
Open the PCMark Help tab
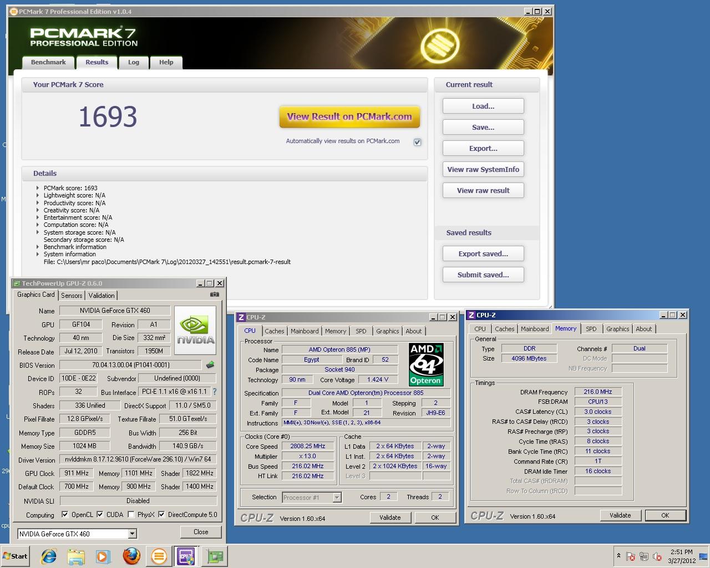pos(166,62)
